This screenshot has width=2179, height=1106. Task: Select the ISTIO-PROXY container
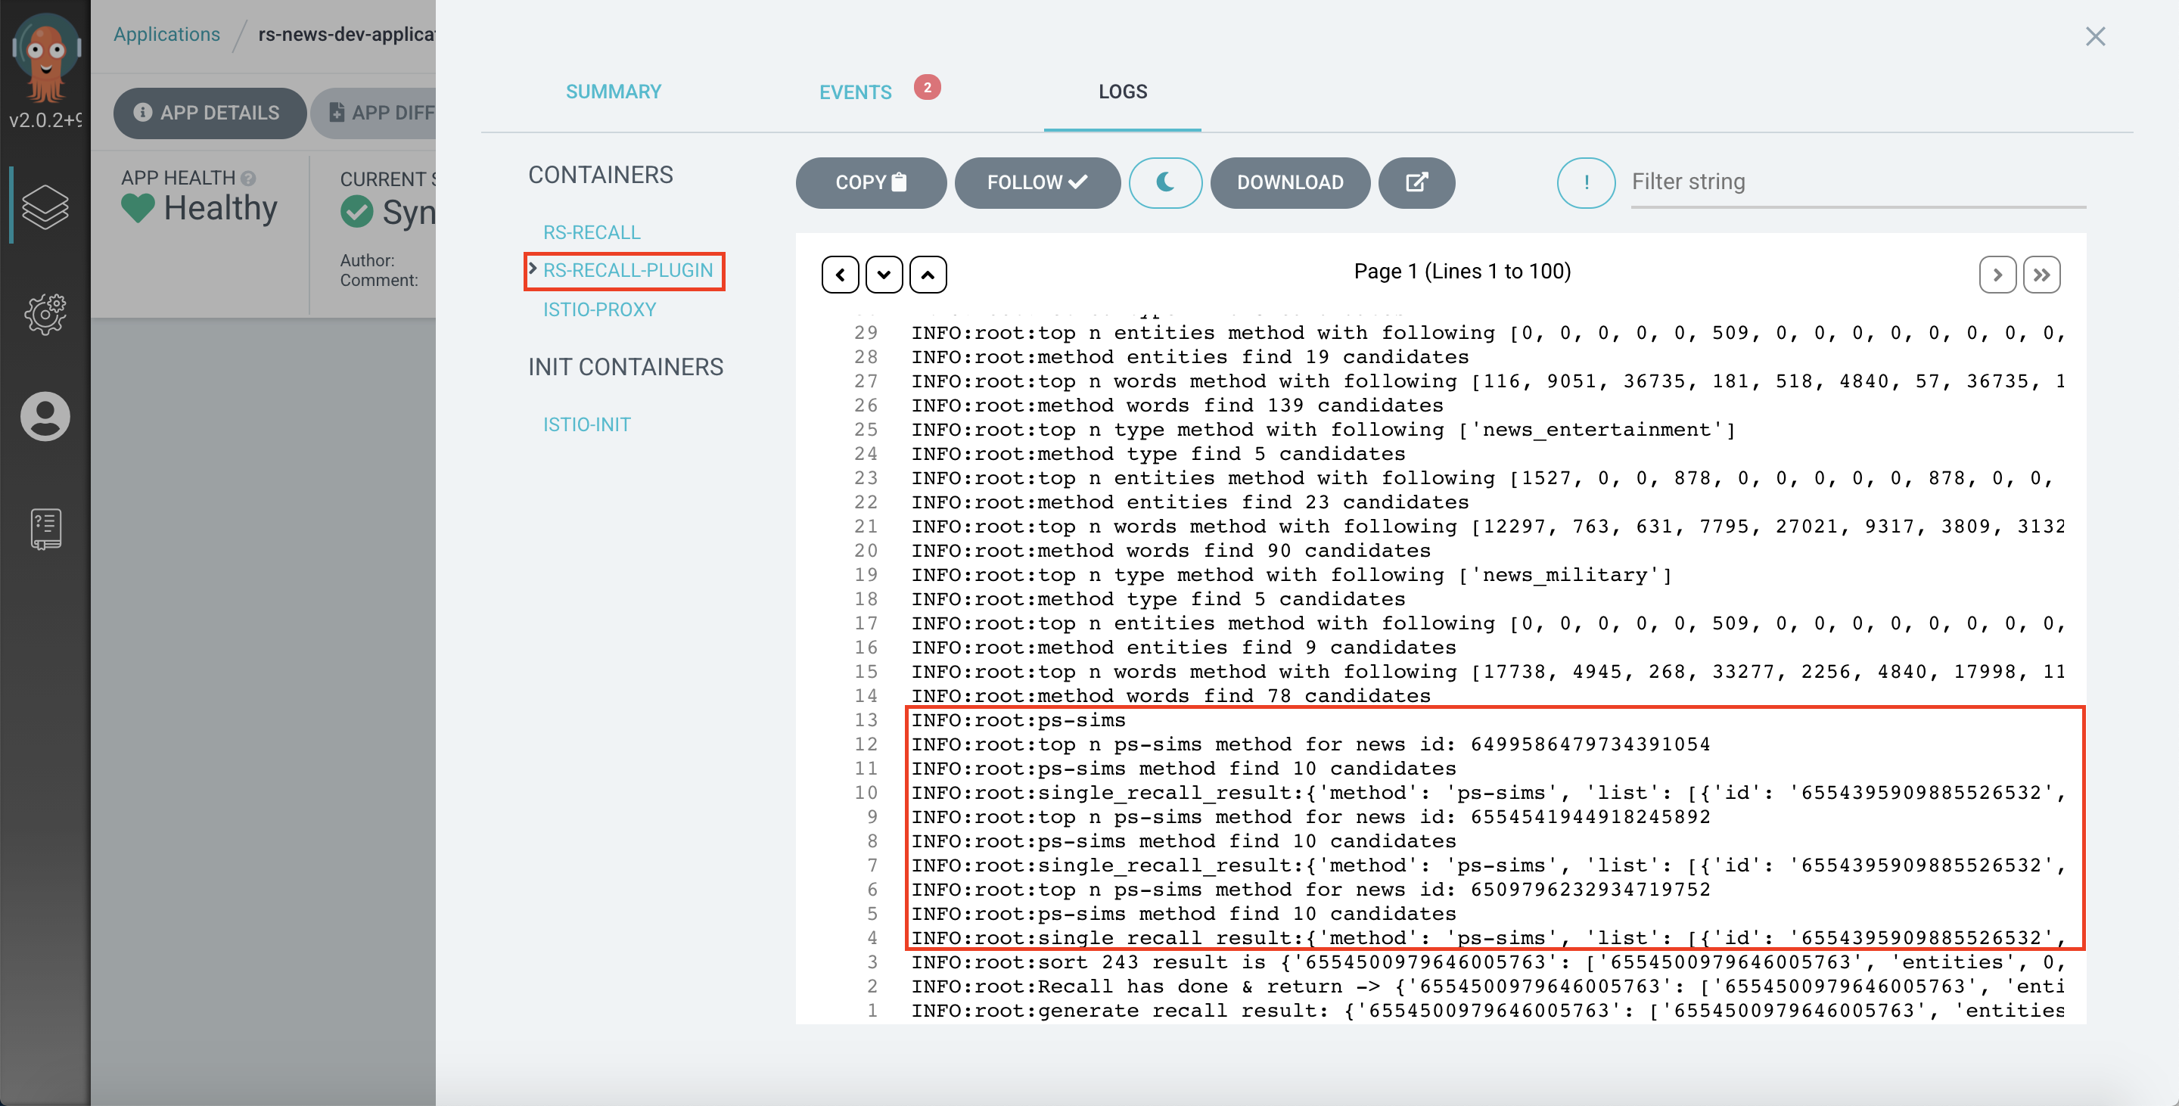point(599,309)
